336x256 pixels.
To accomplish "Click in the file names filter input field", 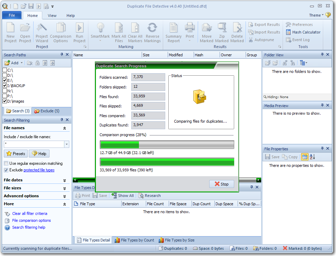I will tap(34, 144).
